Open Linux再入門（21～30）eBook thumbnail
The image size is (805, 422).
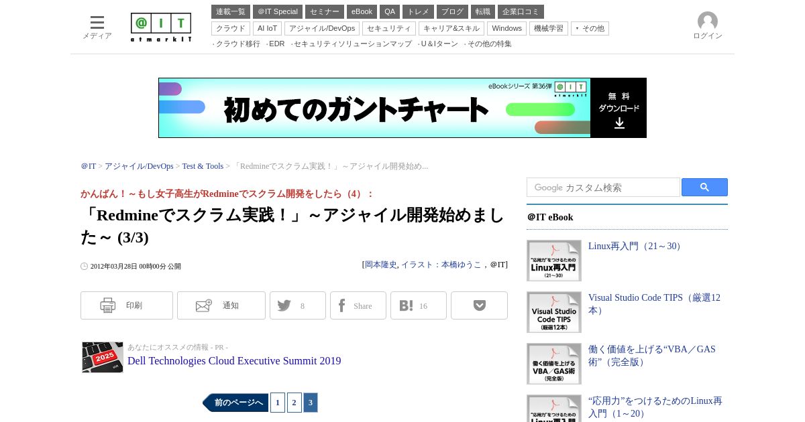click(554, 261)
